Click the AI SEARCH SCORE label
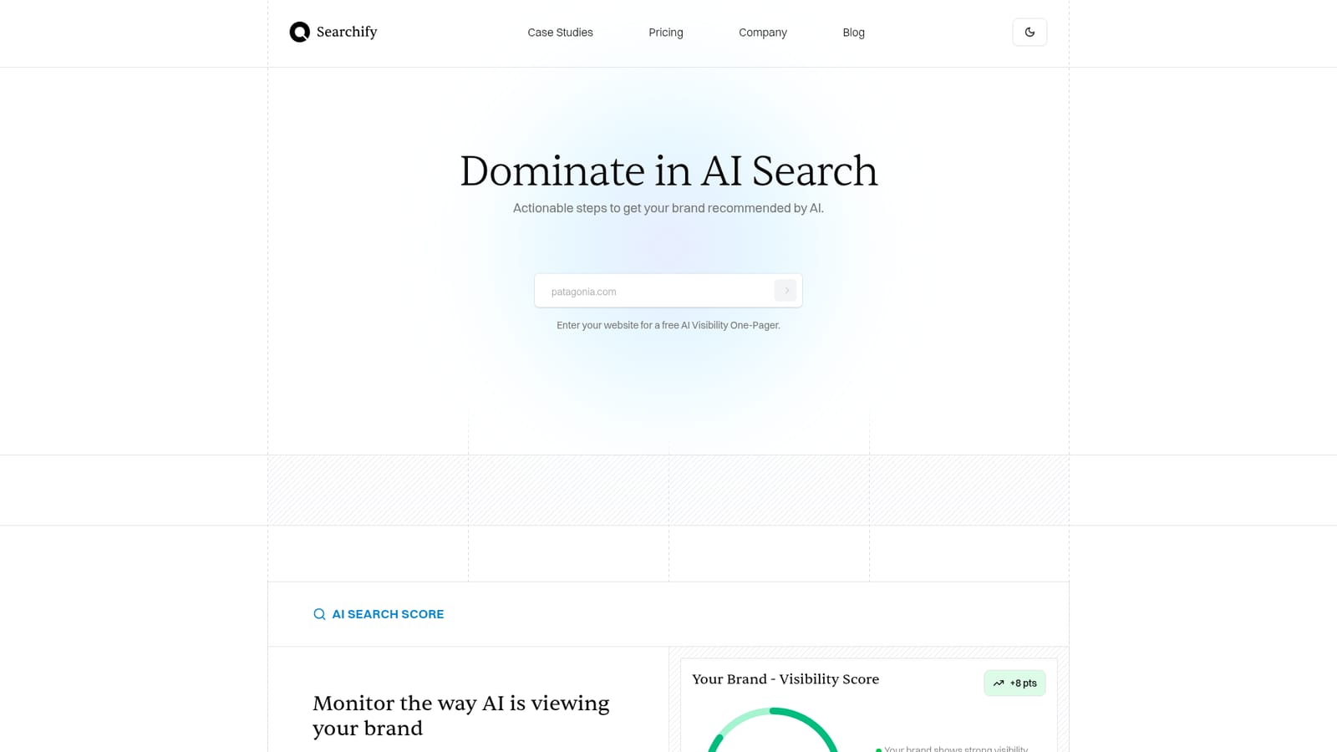Viewport: 1337px width, 752px height. (388, 614)
